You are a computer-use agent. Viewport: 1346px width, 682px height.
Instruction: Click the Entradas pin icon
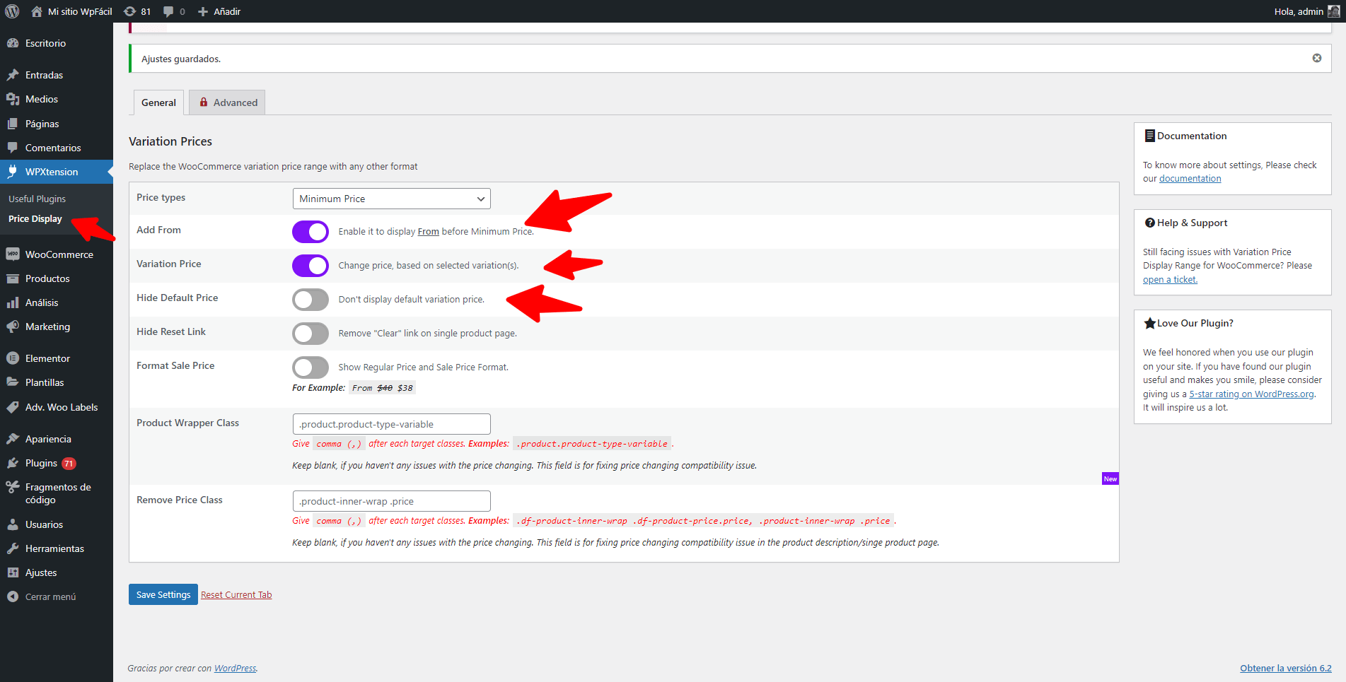(13, 75)
